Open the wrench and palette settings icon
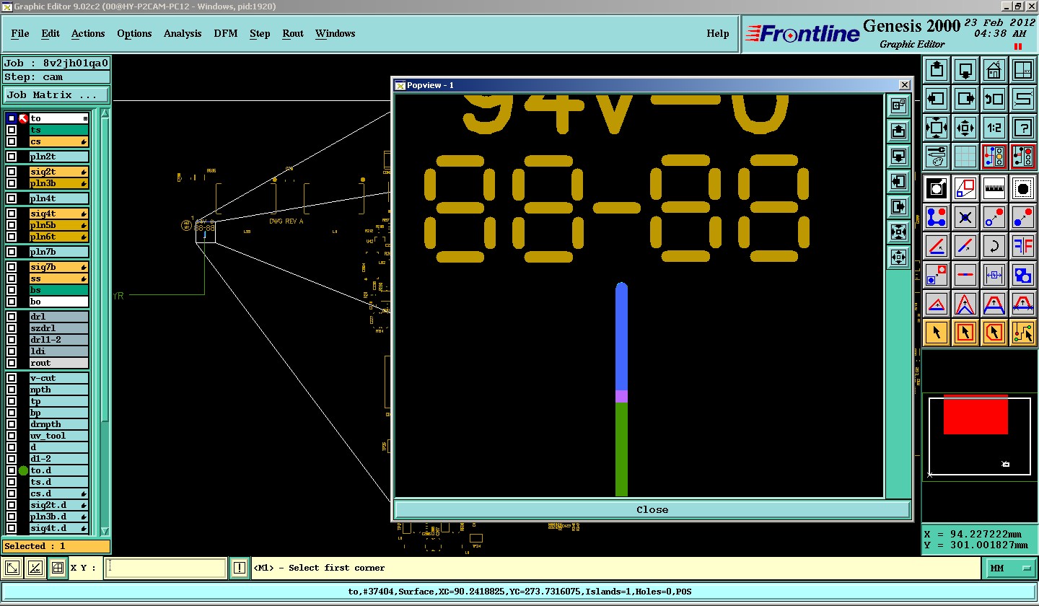This screenshot has width=1039, height=606. pyautogui.click(x=937, y=157)
